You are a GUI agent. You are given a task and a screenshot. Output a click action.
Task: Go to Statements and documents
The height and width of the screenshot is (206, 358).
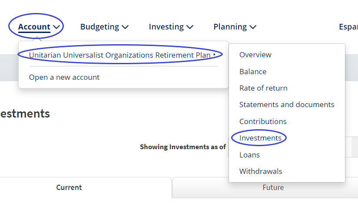click(x=287, y=105)
